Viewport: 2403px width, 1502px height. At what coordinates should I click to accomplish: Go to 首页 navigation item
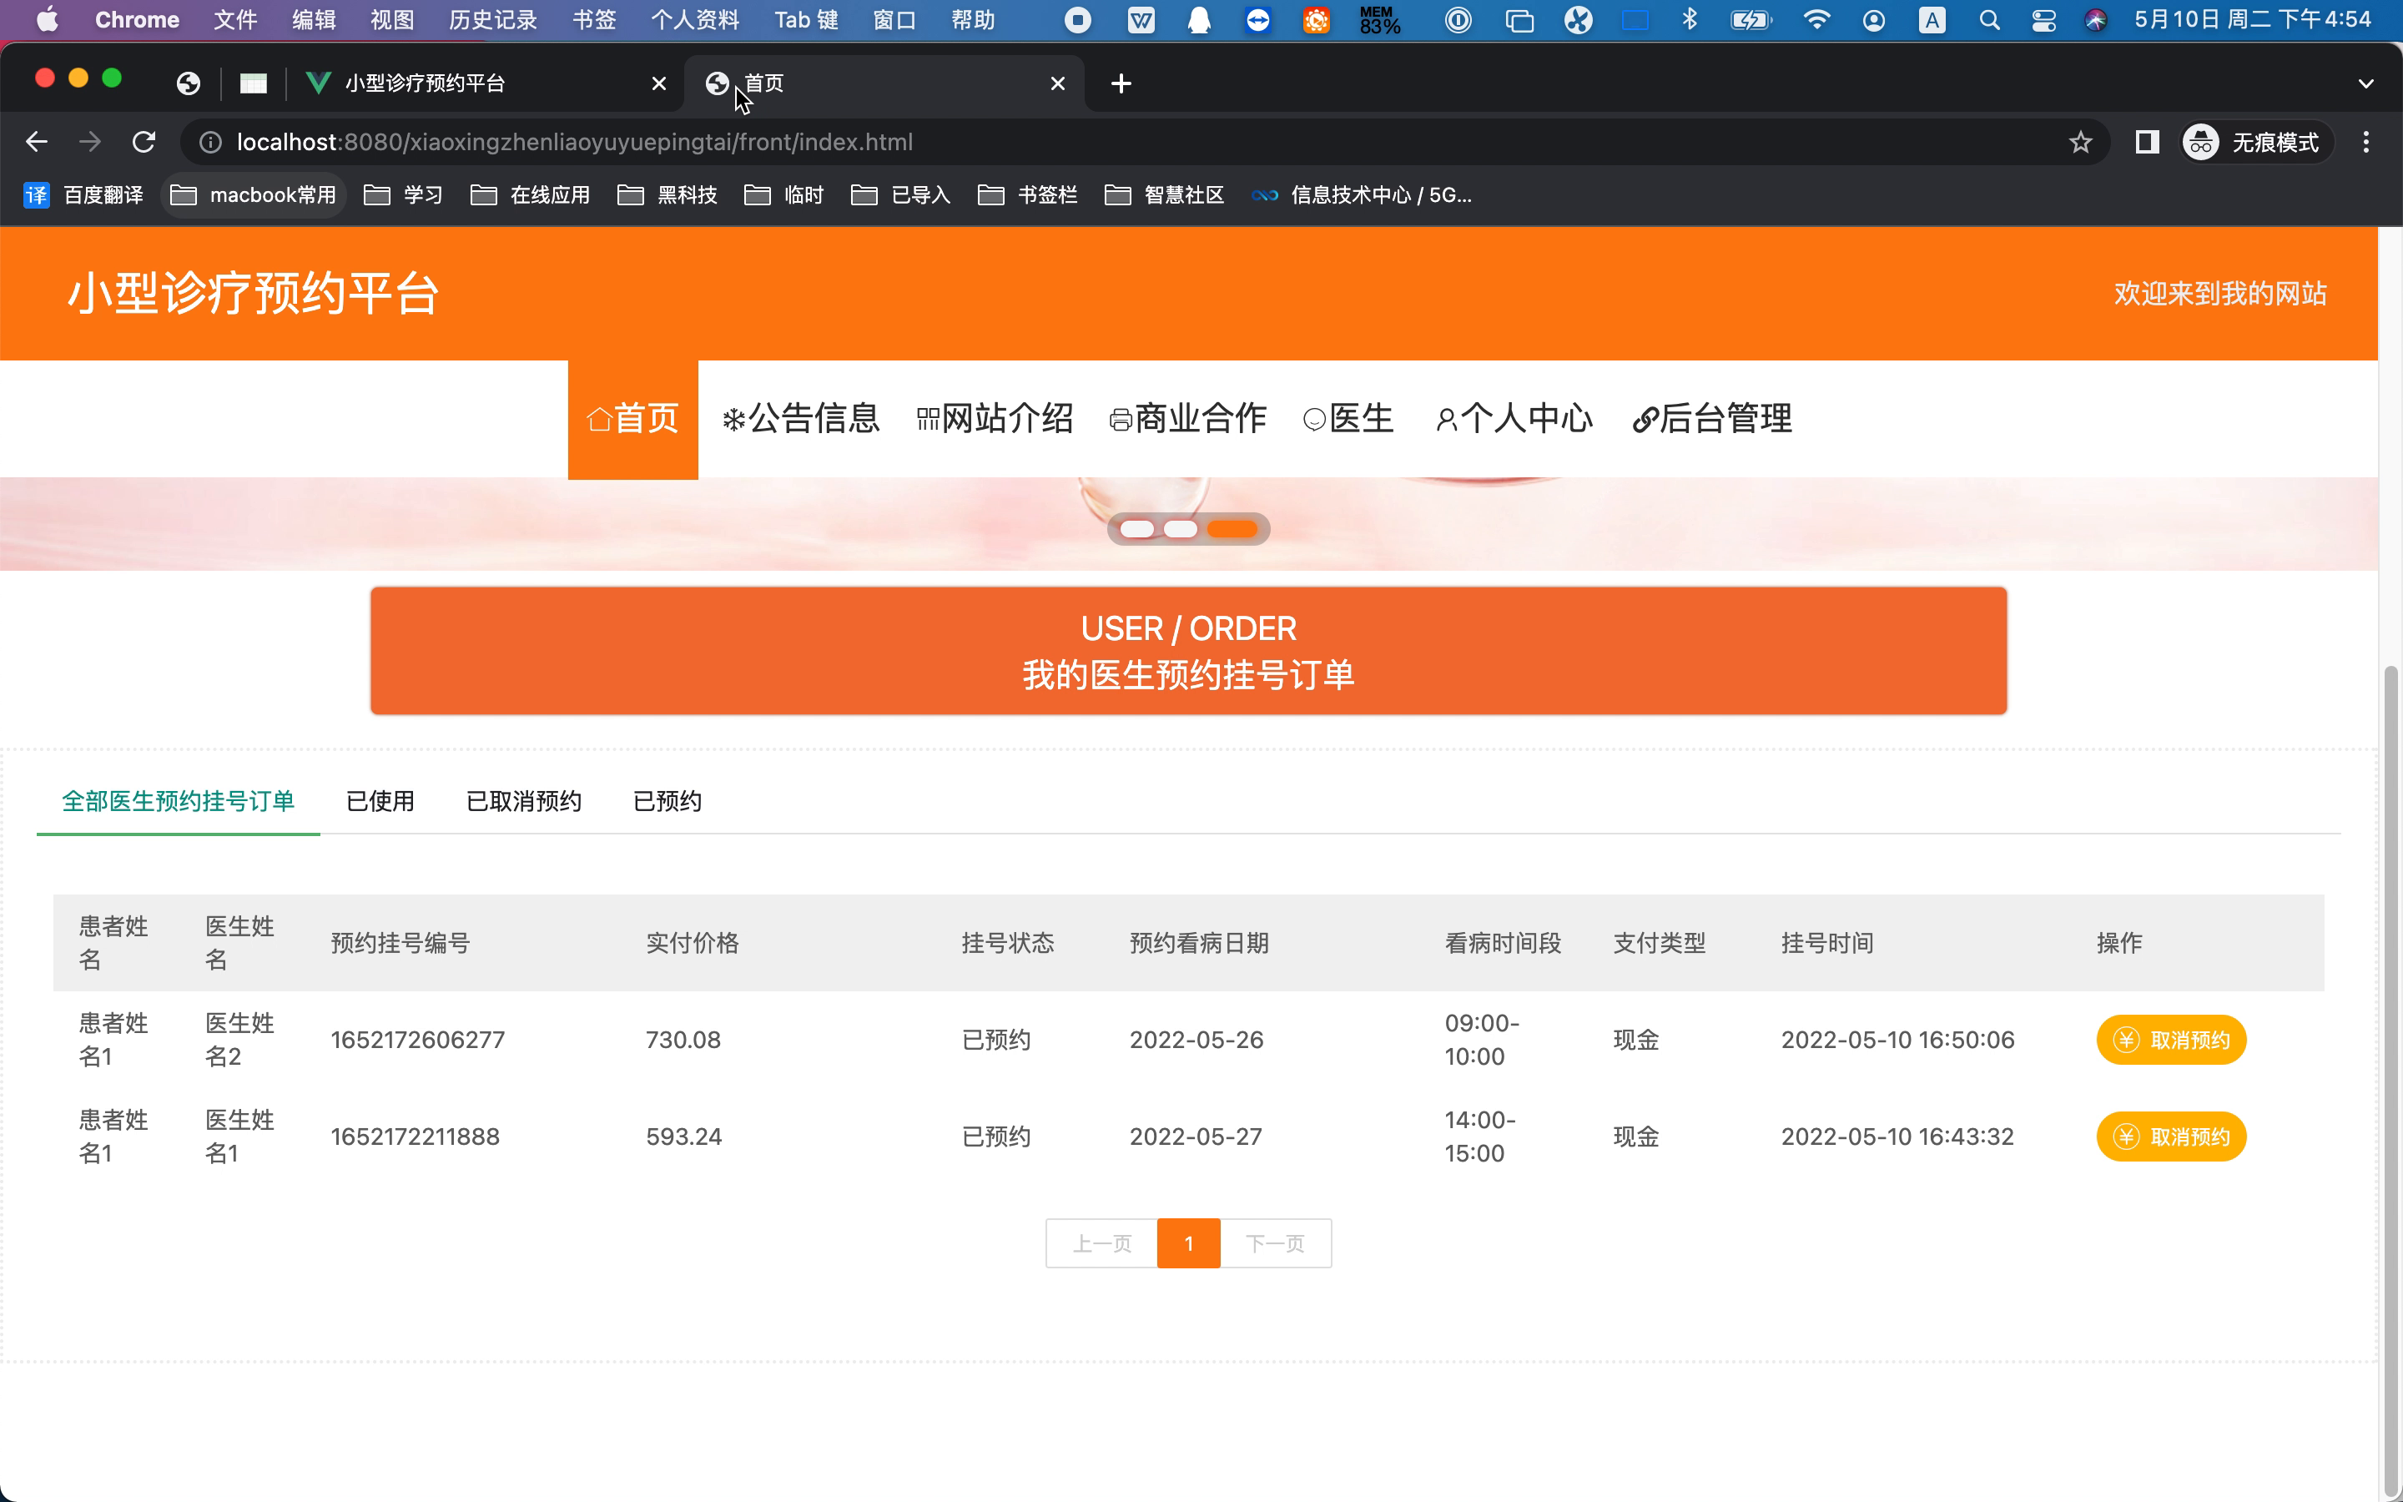632,419
